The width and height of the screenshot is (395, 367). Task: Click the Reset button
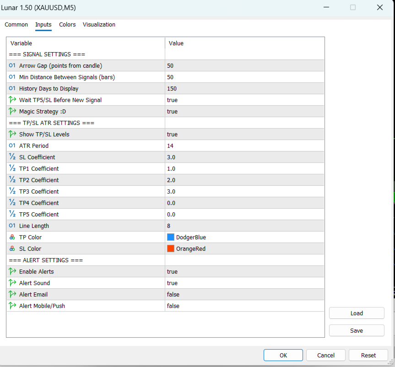coord(368,355)
